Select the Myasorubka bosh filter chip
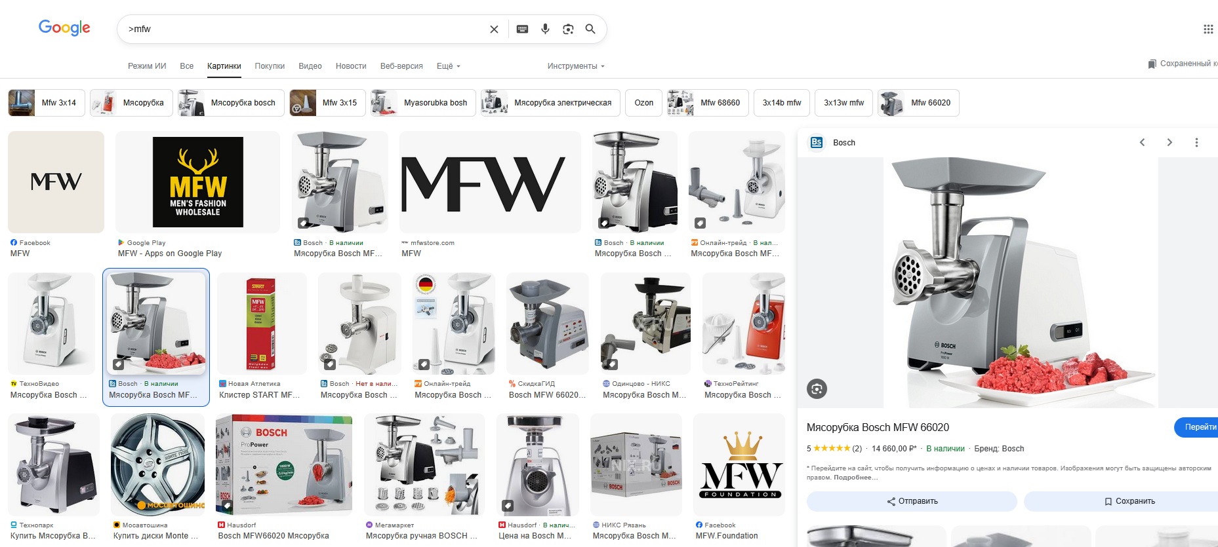The image size is (1218, 547). [x=423, y=103]
